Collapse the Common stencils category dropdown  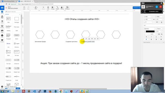coord(20,14)
